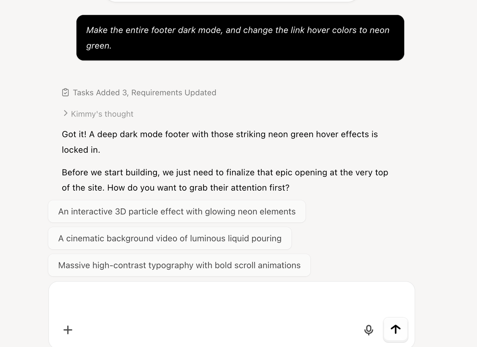Screen dimensions: 477x347
Task: Pick massive high-contrast typography option
Action: [179, 265]
